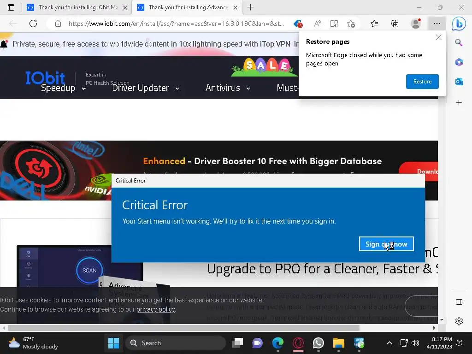Viewport: 472px width, 354px height.
Task: Dismiss the Restore pages popup
Action: pyautogui.click(x=439, y=37)
